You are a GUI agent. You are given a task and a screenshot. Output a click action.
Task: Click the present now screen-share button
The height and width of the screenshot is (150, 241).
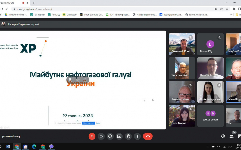[x=119, y=136]
